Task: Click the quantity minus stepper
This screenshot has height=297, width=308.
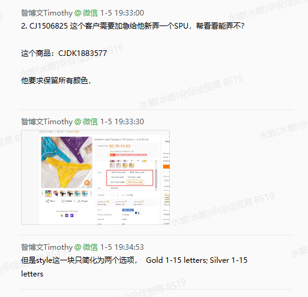Action: point(112,195)
